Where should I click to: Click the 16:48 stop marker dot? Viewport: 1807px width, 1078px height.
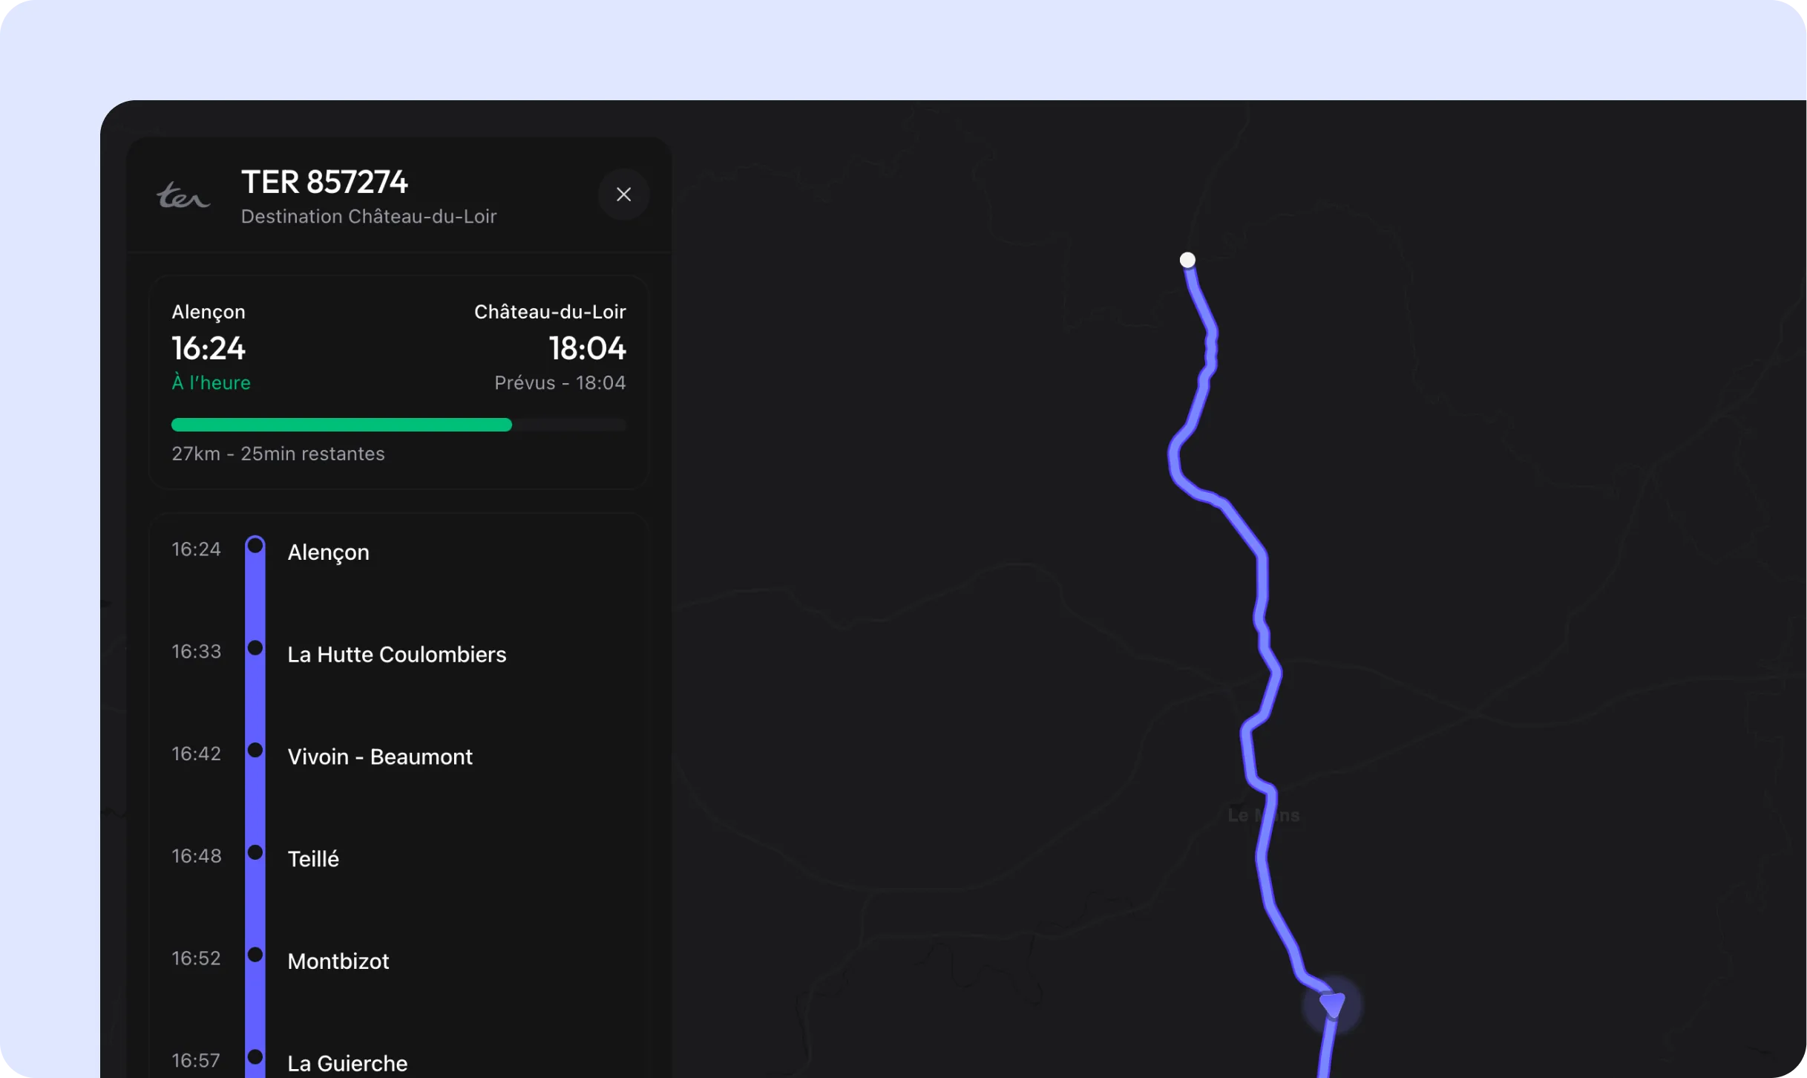(255, 852)
